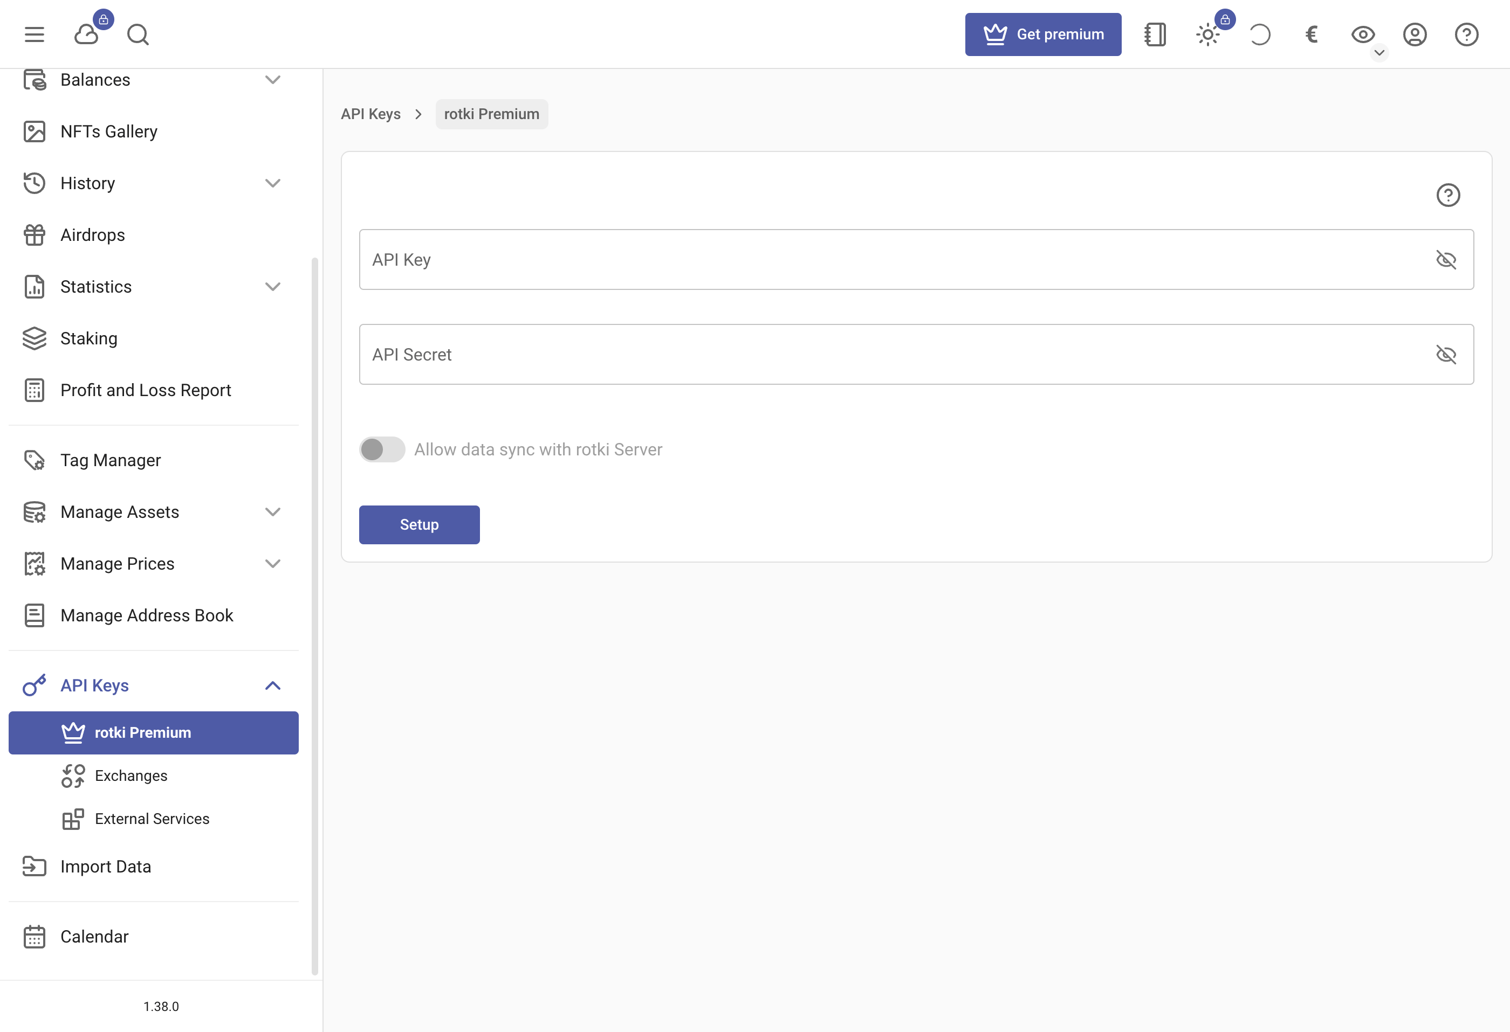Image resolution: width=1510 pixels, height=1032 pixels.
Task: Expand the Manage Assets chevron
Action: tap(273, 512)
